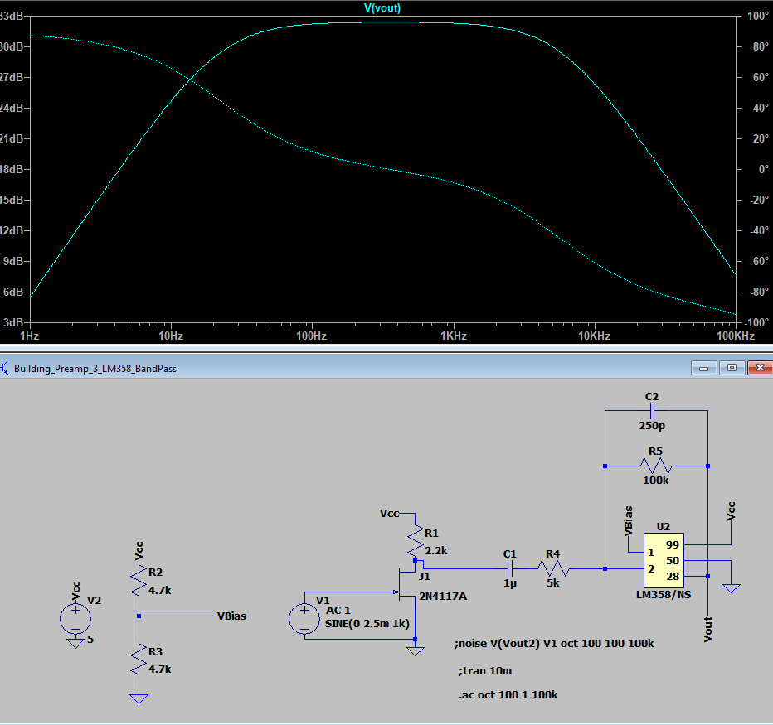773x725 pixels.
Task: Minimize the Building_Preamp_3_LM358_BandPass window
Action: click(x=703, y=368)
